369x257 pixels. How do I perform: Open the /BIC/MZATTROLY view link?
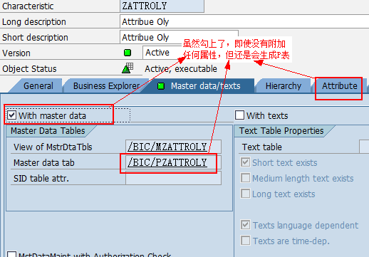pos(167,147)
